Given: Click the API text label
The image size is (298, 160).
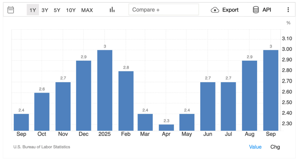Looking at the screenshot, I should (x=267, y=10).
